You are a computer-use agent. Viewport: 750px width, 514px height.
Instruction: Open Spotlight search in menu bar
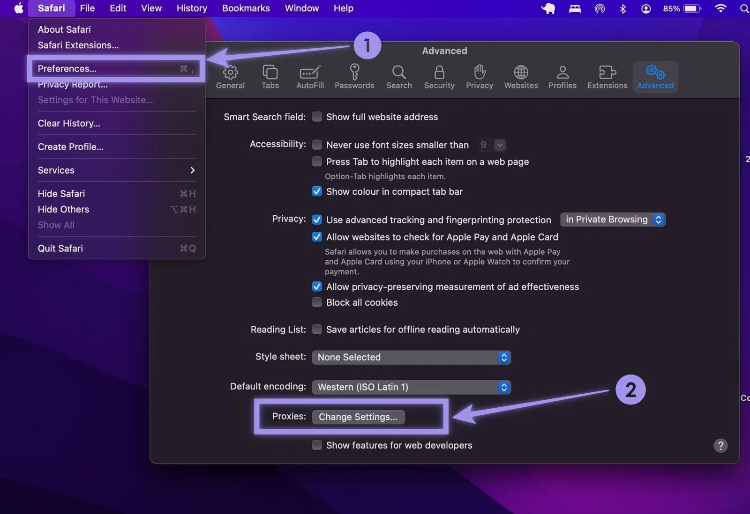pos(744,8)
